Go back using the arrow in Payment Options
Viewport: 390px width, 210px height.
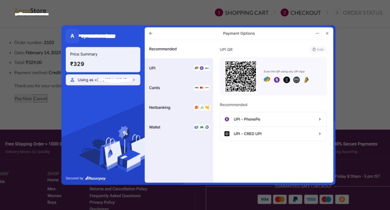151,33
